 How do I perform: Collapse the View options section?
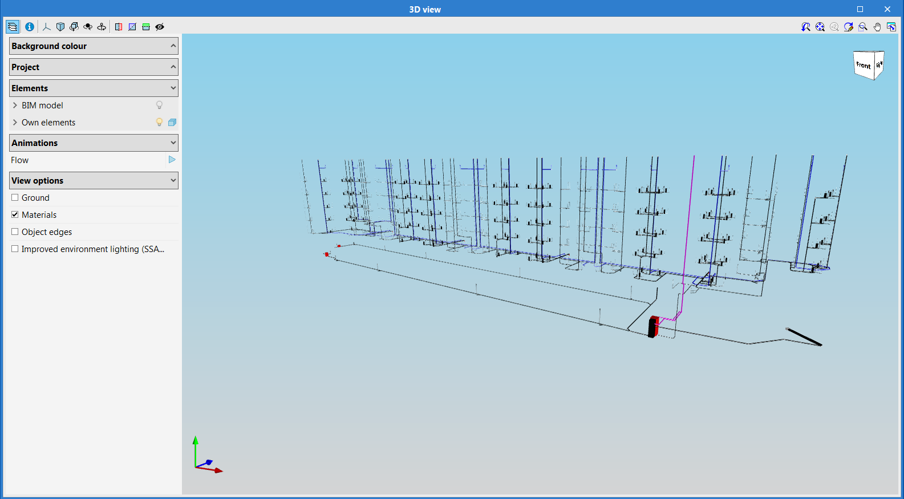tap(173, 181)
